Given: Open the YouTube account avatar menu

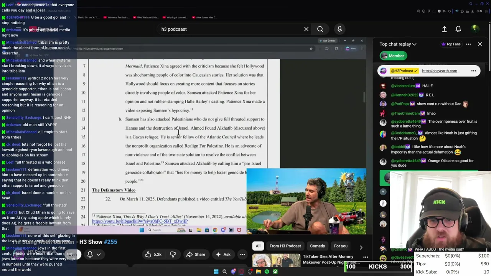Looking at the screenshot, I should [475, 29].
